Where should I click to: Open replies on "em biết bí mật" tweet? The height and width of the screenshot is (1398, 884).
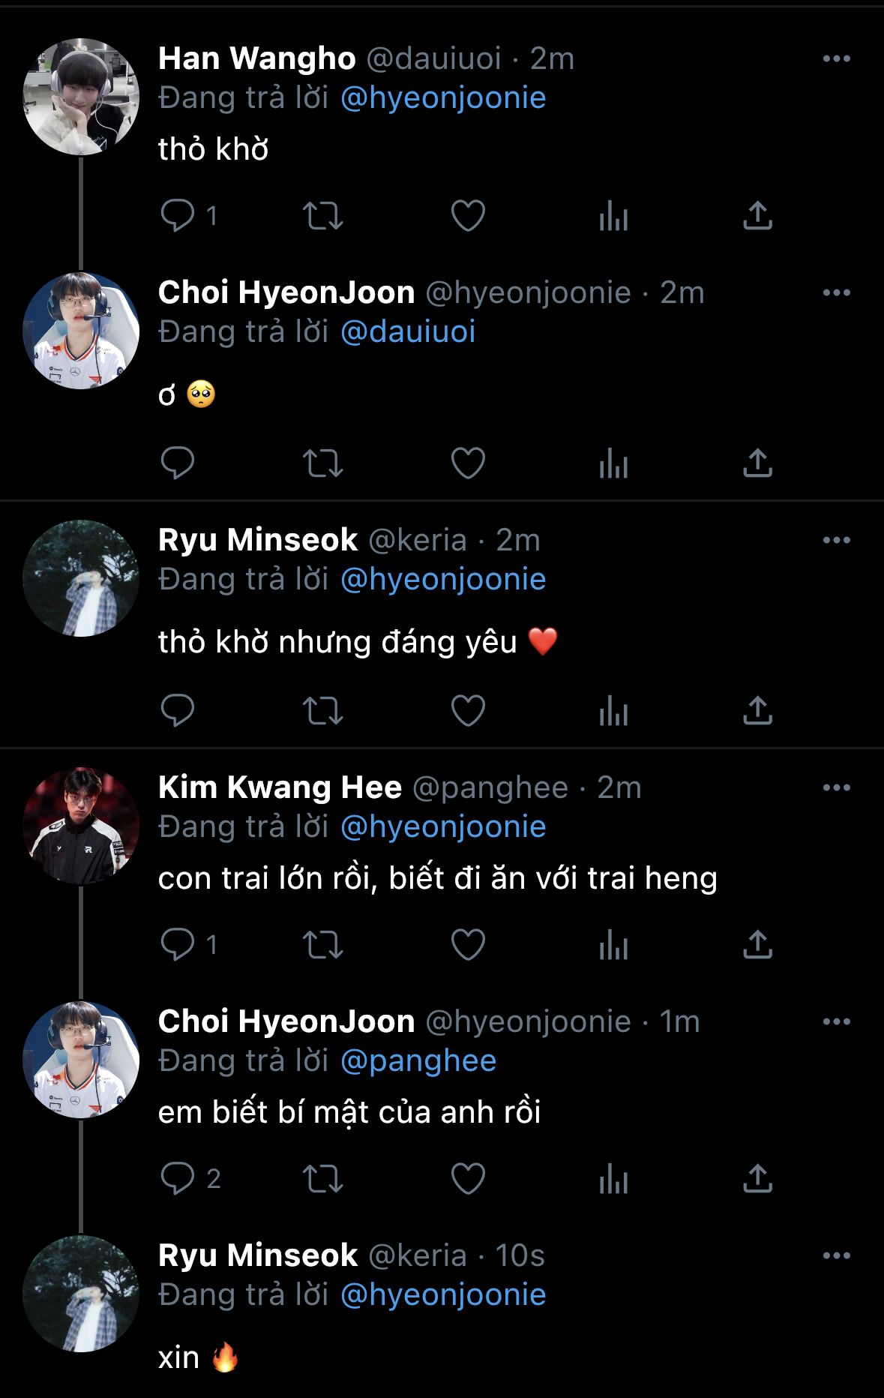click(178, 1178)
